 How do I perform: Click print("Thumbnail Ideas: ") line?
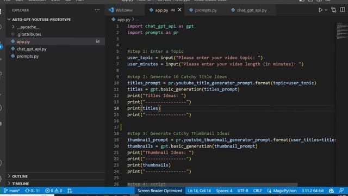click(160, 152)
